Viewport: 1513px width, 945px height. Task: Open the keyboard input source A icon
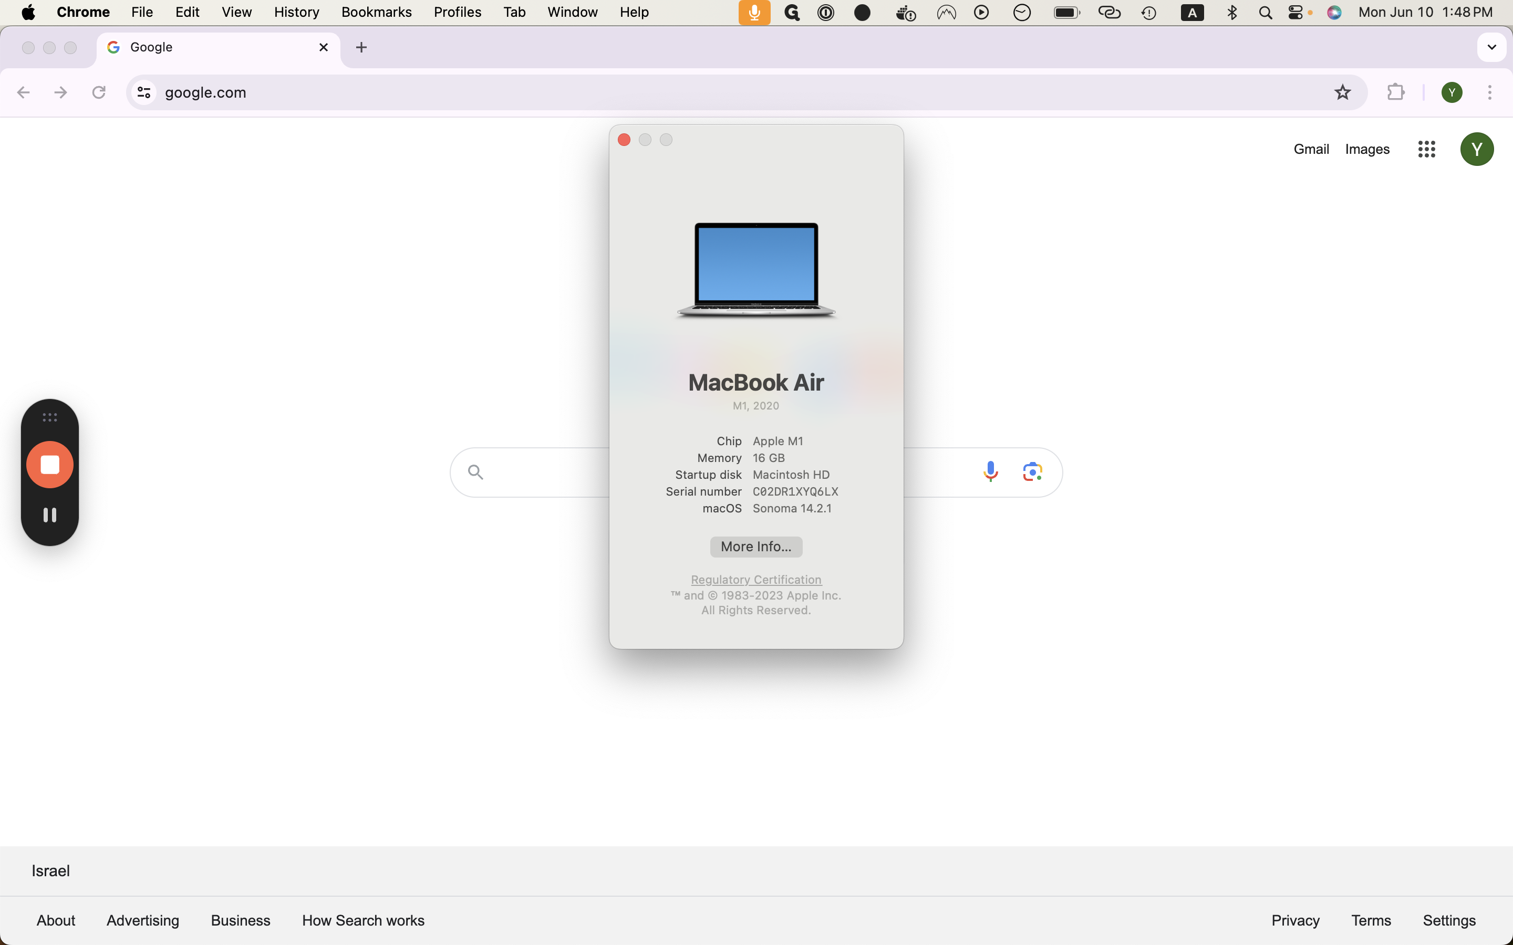point(1192,13)
